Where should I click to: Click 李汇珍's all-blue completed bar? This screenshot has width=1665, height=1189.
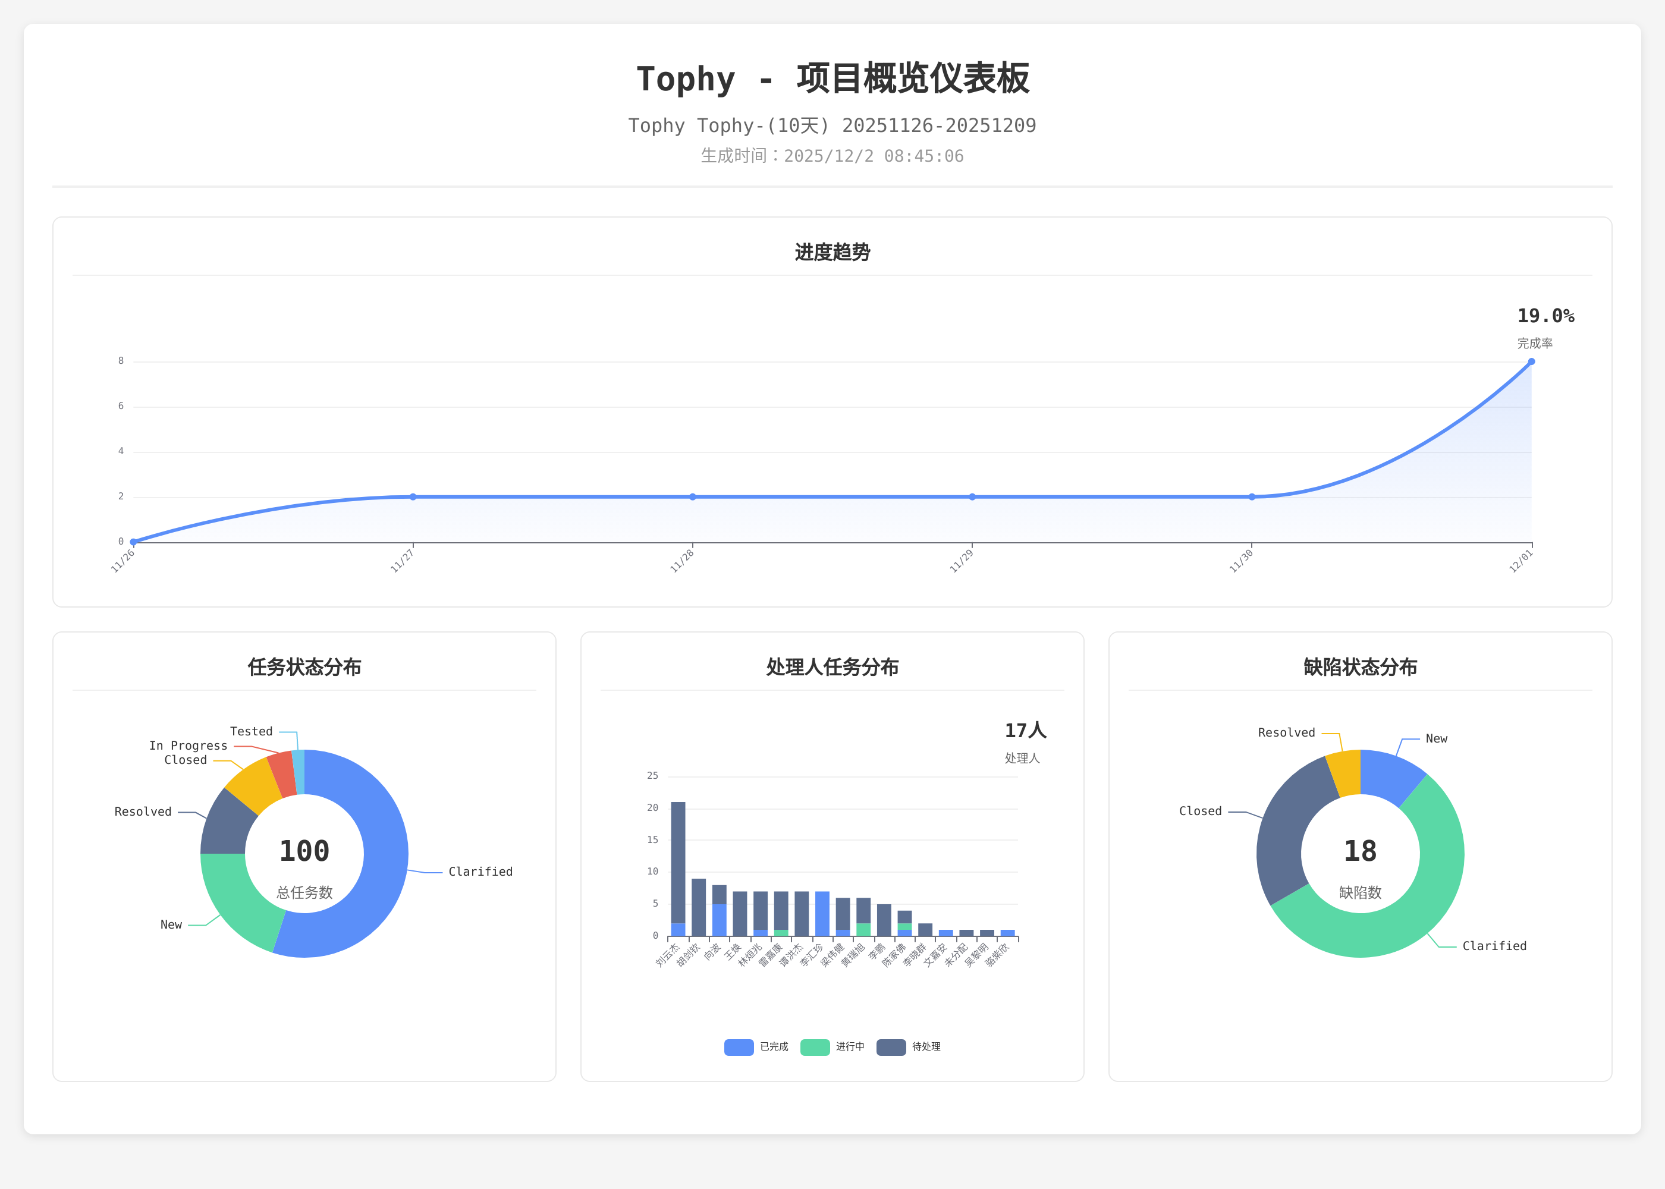click(822, 913)
